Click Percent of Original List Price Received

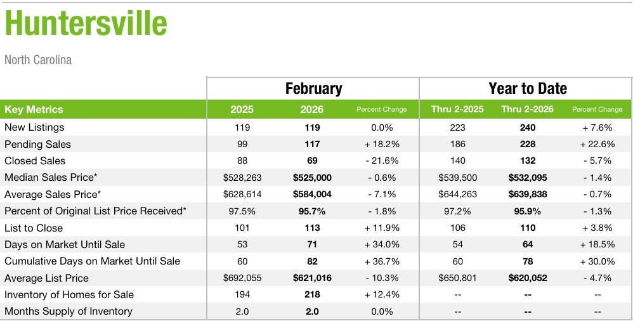point(95,211)
